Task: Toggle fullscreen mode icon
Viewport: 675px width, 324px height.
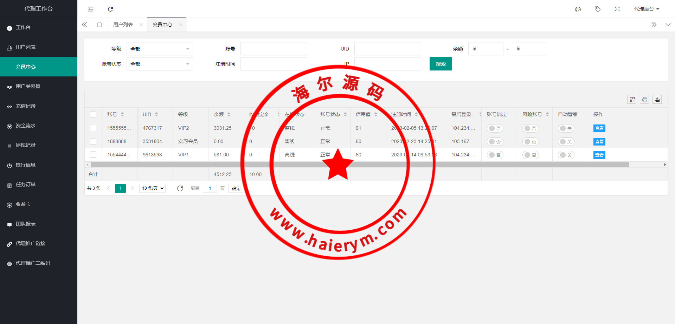Action: tap(617, 9)
